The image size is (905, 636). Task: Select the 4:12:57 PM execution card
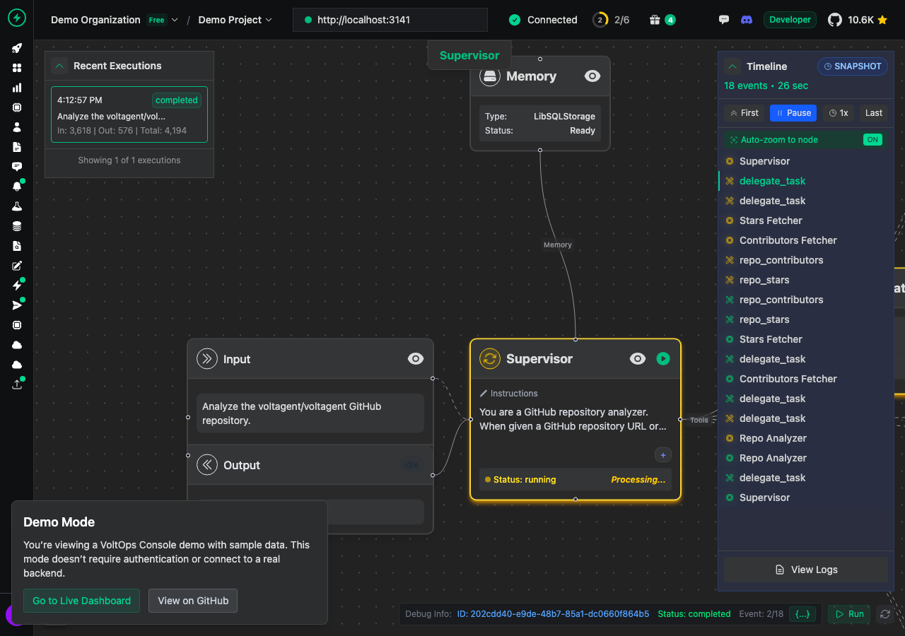[129, 114]
